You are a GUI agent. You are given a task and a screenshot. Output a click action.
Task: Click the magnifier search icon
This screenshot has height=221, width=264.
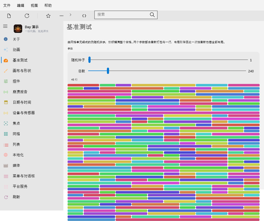[152, 15]
